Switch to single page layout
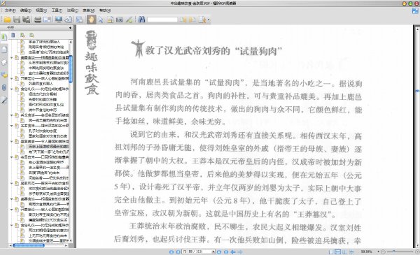The height and width of the screenshot is (255, 420). [x=331, y=252]
